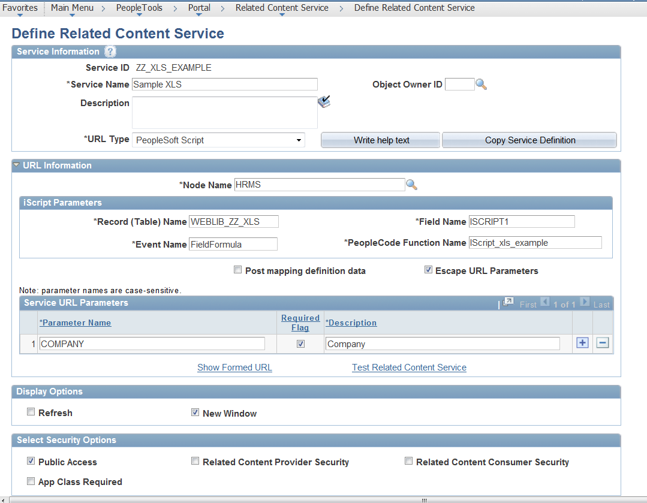The height and width of the screenshot is (503, 647).
Task: Collapse the URL Information section
Action: click(x=16, y=165)
